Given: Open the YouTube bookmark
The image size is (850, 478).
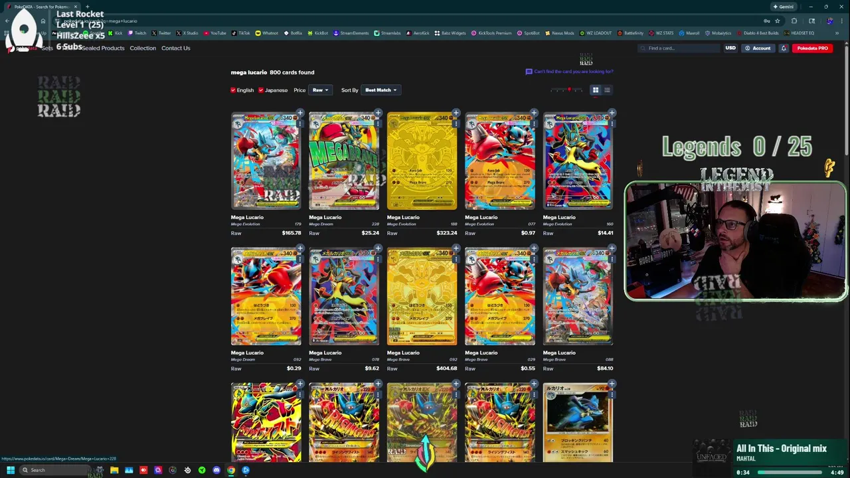Looking at the screenshot, I should [x=215, y=33].
